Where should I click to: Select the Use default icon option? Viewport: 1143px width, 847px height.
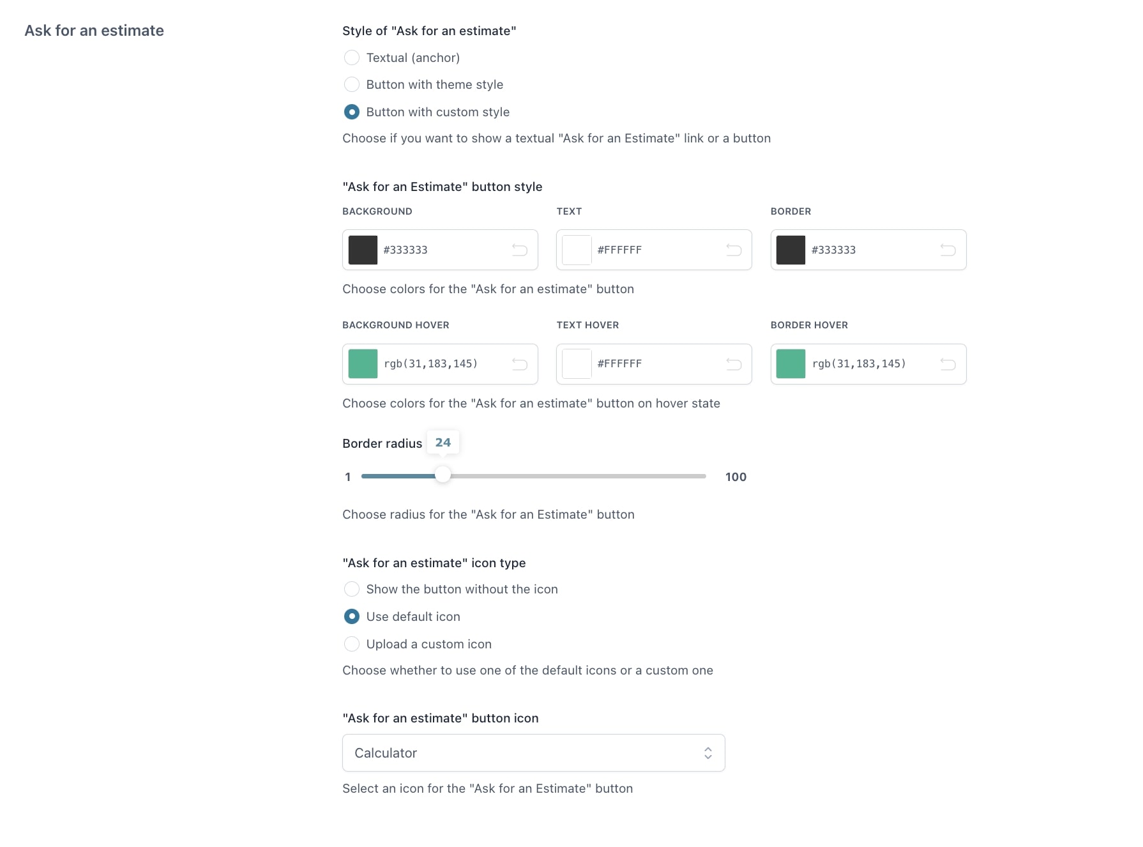pyautogui.click(x=352, y=616)
